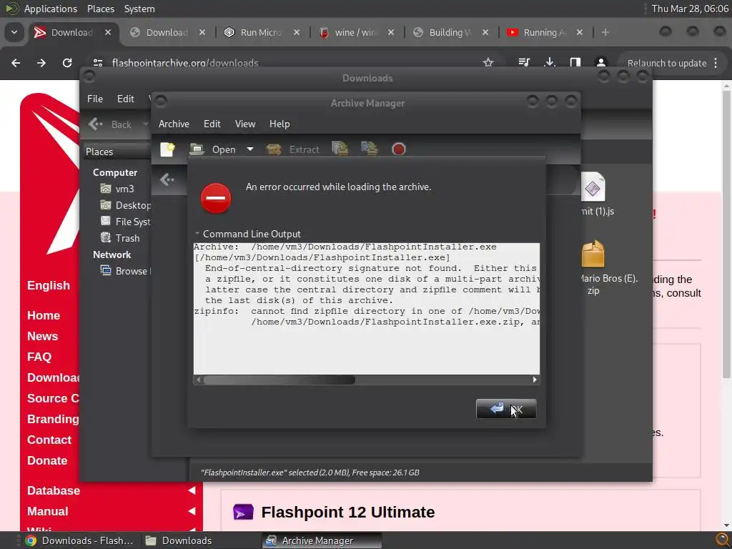Click the Open button in Archive Manager toolbar
This screenshot has height=549, width=732.
[x=213, y=149]
